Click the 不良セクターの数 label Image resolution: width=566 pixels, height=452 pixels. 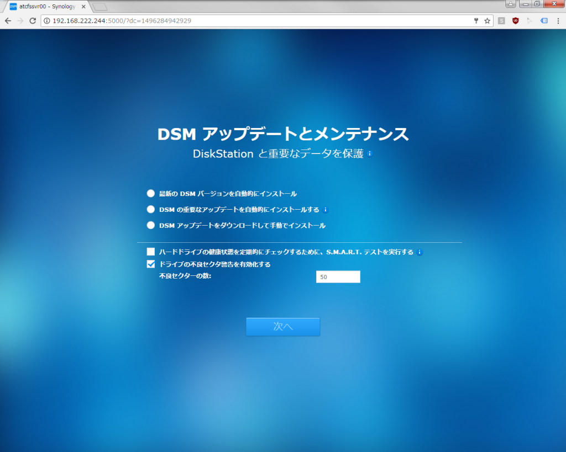click(x=185, y=276)
